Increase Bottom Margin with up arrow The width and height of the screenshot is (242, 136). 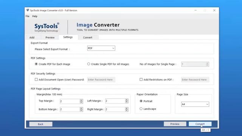click(81, 108)
